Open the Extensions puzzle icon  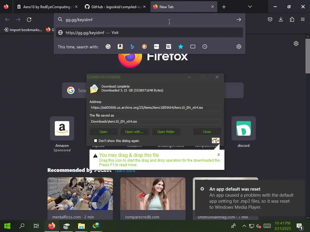(x=292, y=19)
